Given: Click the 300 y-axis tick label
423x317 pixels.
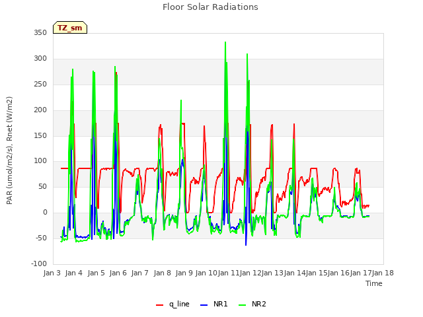Looking at the screenshot, I should coord(40,59).
